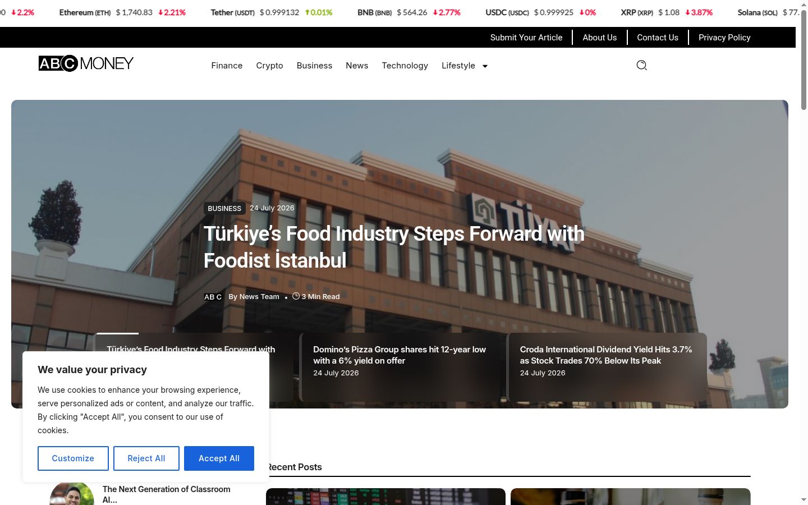This screenshot has height=505, width=808.
Task: Click the ABC Money logo
Action: [86, 63]
